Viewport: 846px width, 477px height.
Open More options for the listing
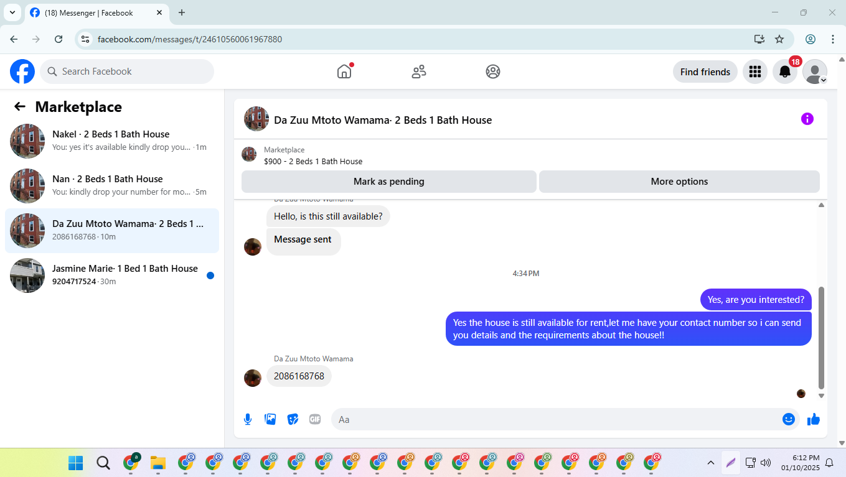(x=679, y=182)
